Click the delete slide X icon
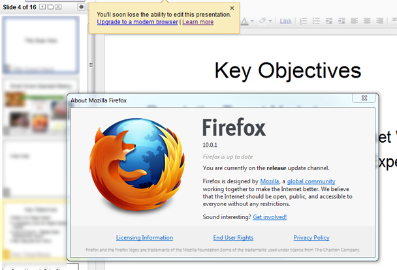This screenshot has width=397, height=270. pyautogui.click(x=58, y=7)
